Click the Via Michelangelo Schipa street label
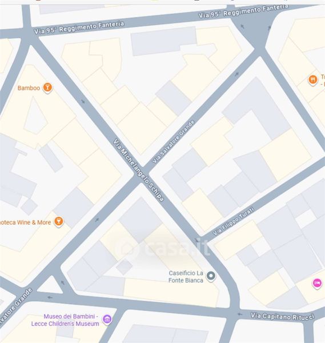The width and height of the screenshot is (325, 343). coord(138,170)
